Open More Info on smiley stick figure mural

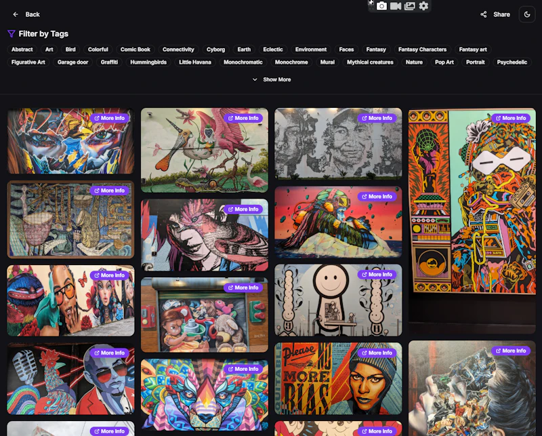[377, 275]
